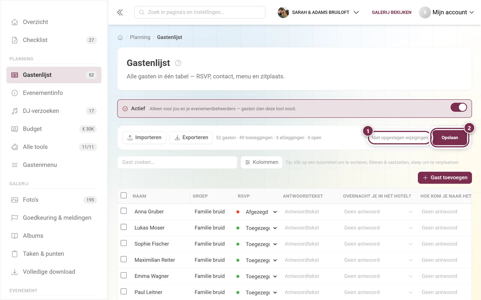Go to Evenementinfo in the sidebar

54,93
